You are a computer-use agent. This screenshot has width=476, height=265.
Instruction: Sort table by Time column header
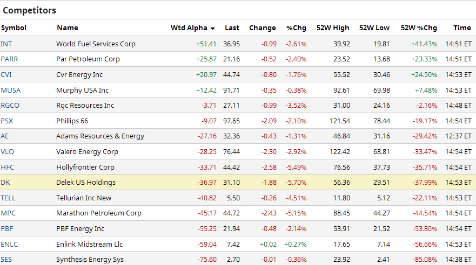462,28
